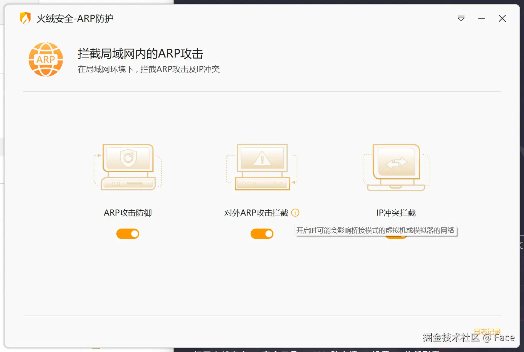Toggle the 对外ARP攻击拦截 switch
The image size is (524, 352).
[262, 234]
